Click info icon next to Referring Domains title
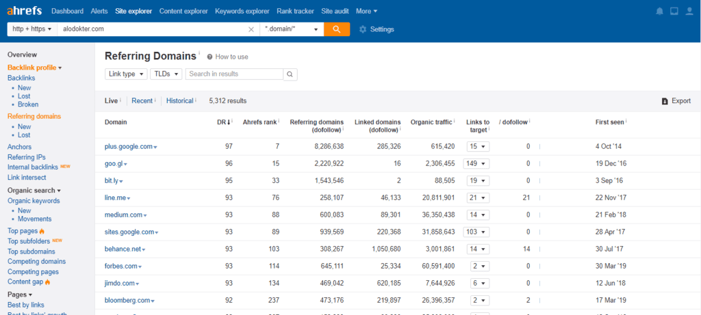Image resolution: width=701 pixels, height=315 pixels. (x=199, y=53)
